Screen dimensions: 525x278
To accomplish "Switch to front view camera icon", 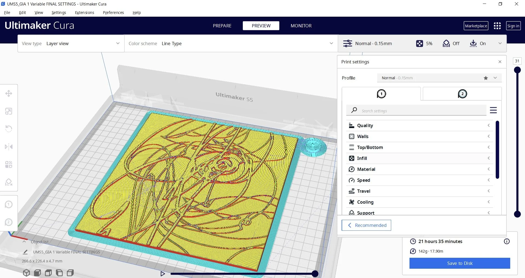I will [x=37, y=273].
